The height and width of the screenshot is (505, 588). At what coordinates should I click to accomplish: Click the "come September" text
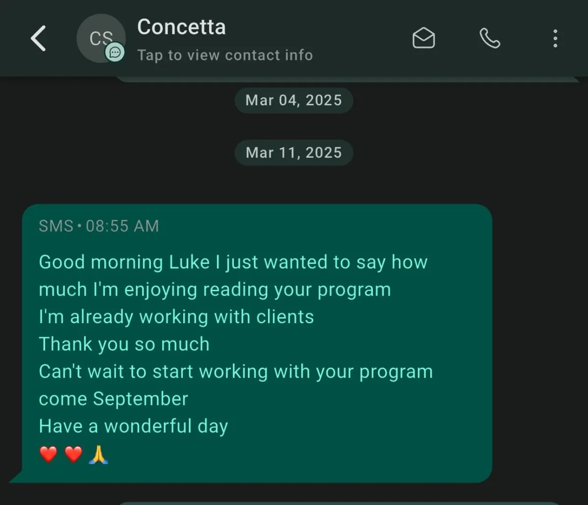113,399
